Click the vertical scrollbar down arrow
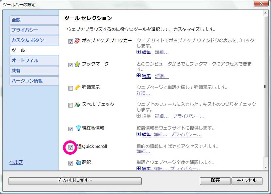 (266, 167)
